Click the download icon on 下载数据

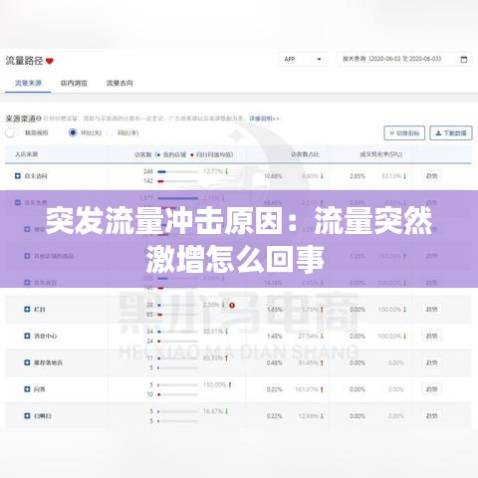[438, 132]
